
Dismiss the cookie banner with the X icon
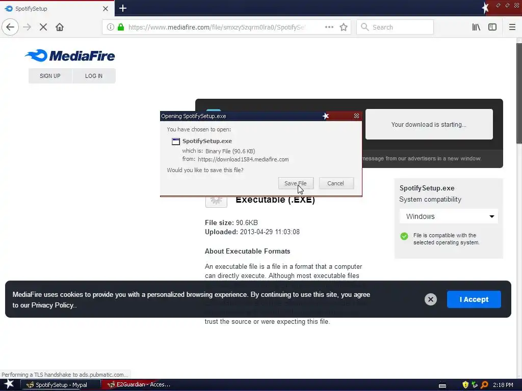430,299
